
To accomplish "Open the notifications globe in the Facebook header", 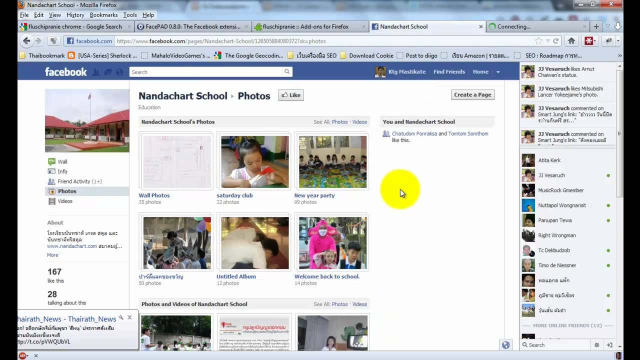I will click(119, 72).
